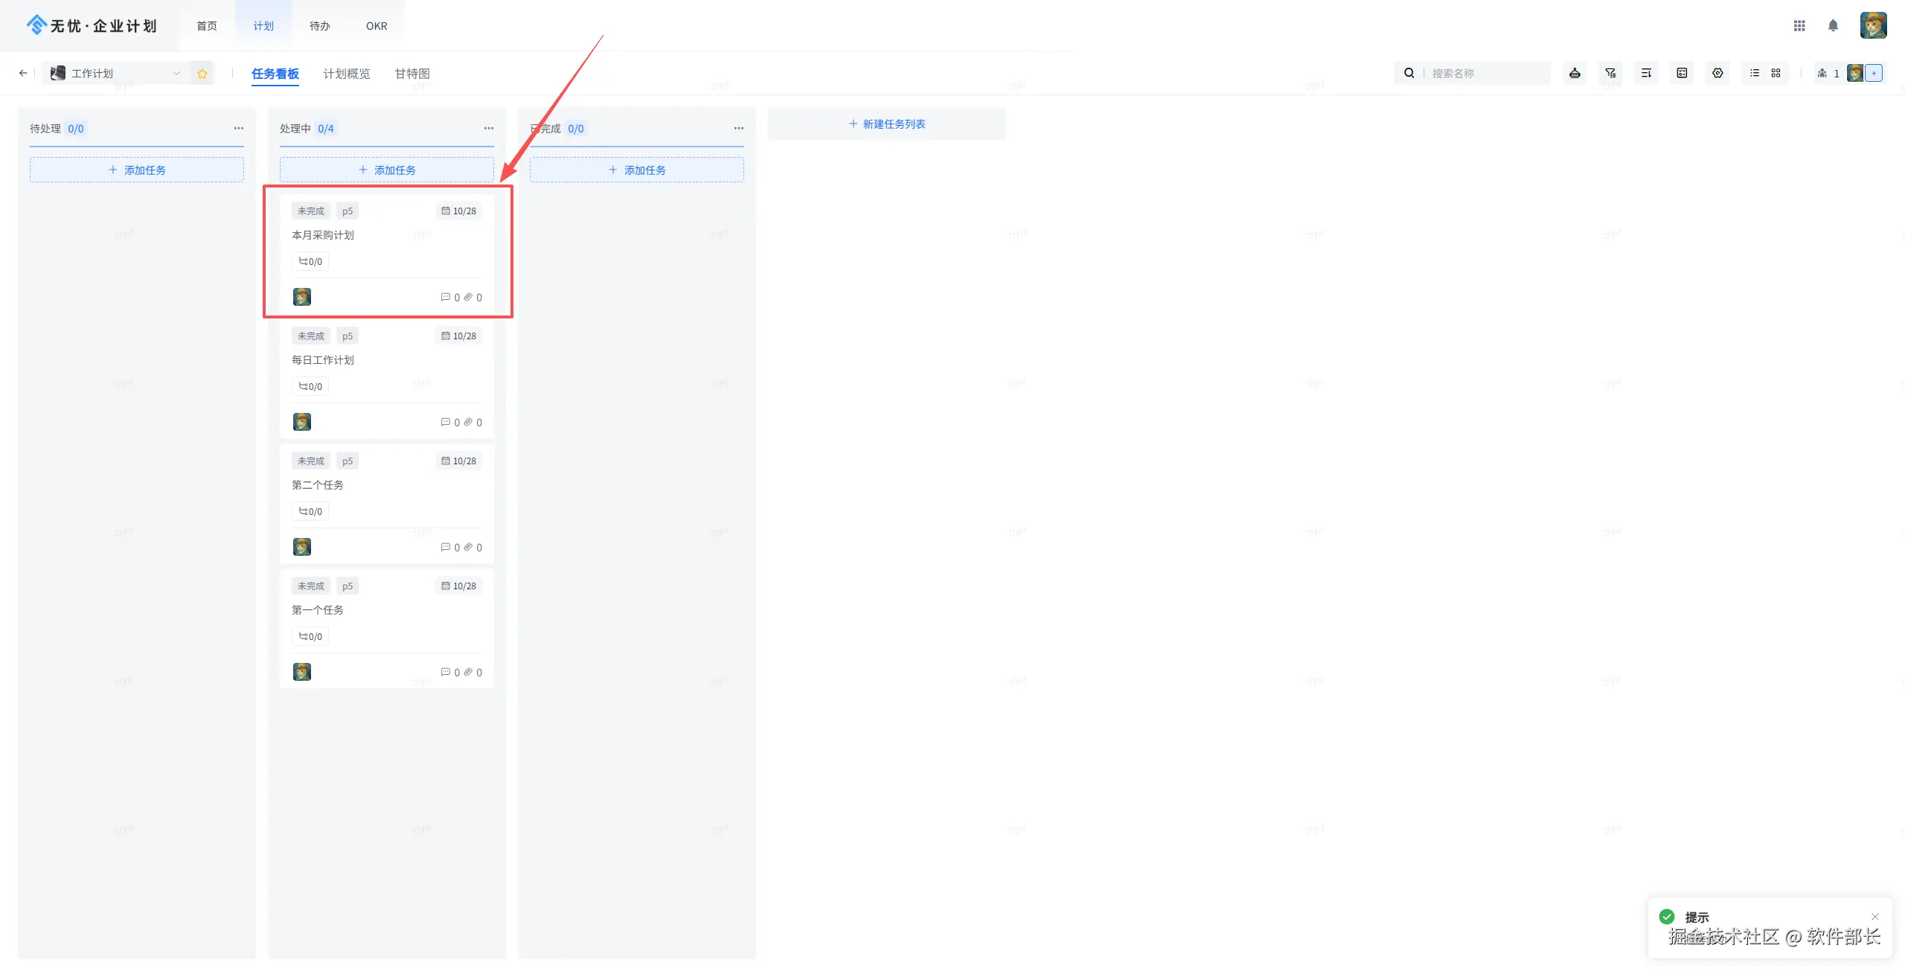This screenshot has height=971, width=1905.
Task: Open the notifications bell
Action: click(x=1833, y=26)
